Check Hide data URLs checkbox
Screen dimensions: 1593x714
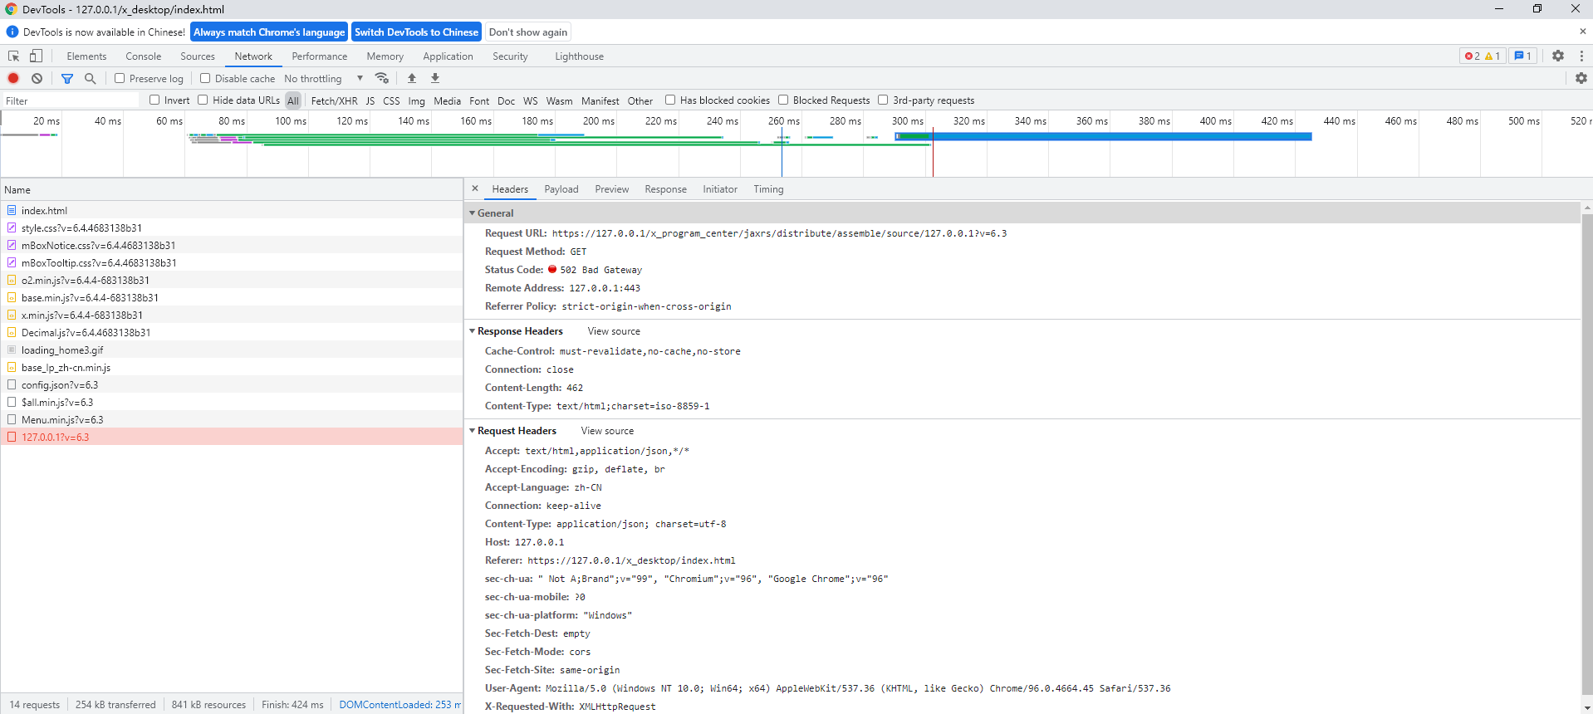pyautogui.click(x=203, y=100)
